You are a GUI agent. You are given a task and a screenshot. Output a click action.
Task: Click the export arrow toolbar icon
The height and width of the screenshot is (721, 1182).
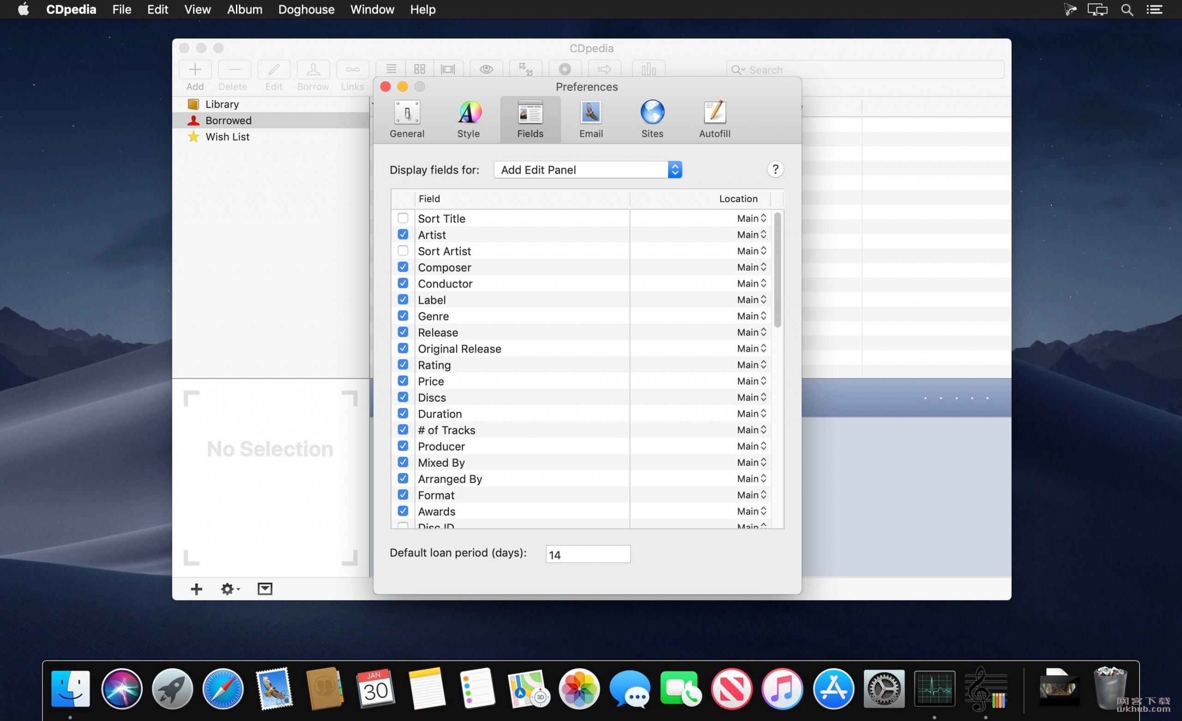pyautogui.click(x=604, y=69)
